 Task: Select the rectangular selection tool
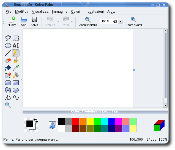tap(16, 38)
